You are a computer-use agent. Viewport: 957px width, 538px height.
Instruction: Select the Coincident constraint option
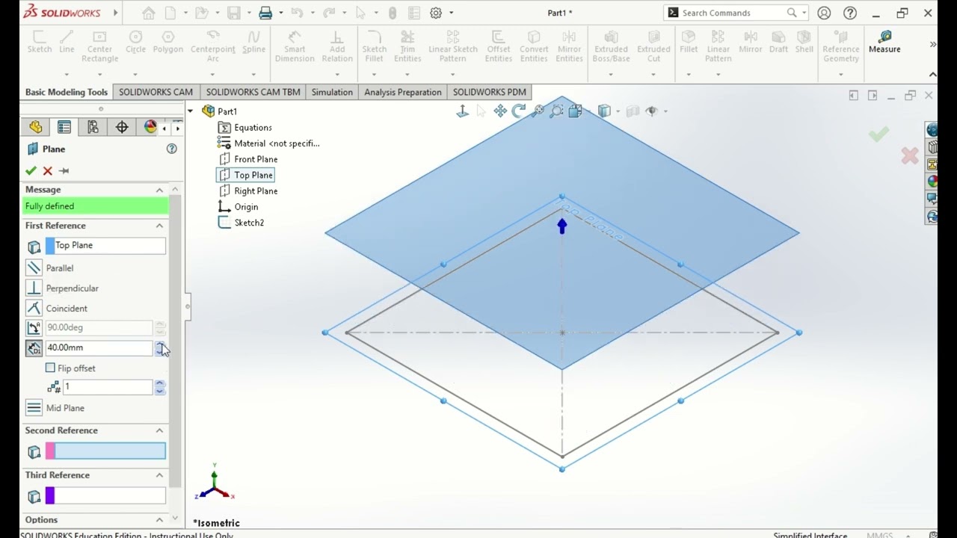34,308
